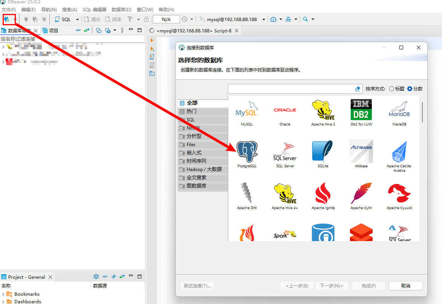Expand the Bookmarks tree folder
Viewport: 442px width, 304px height.
coord(3,294)
